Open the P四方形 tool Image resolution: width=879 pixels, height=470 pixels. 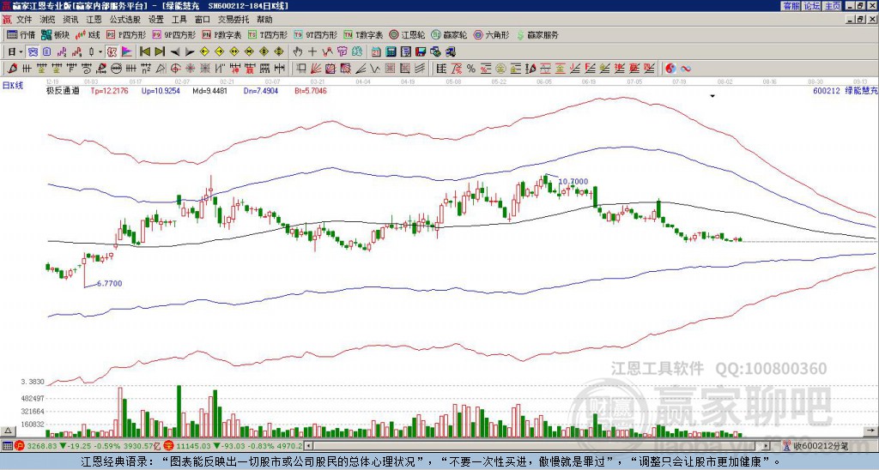(127, 34)
